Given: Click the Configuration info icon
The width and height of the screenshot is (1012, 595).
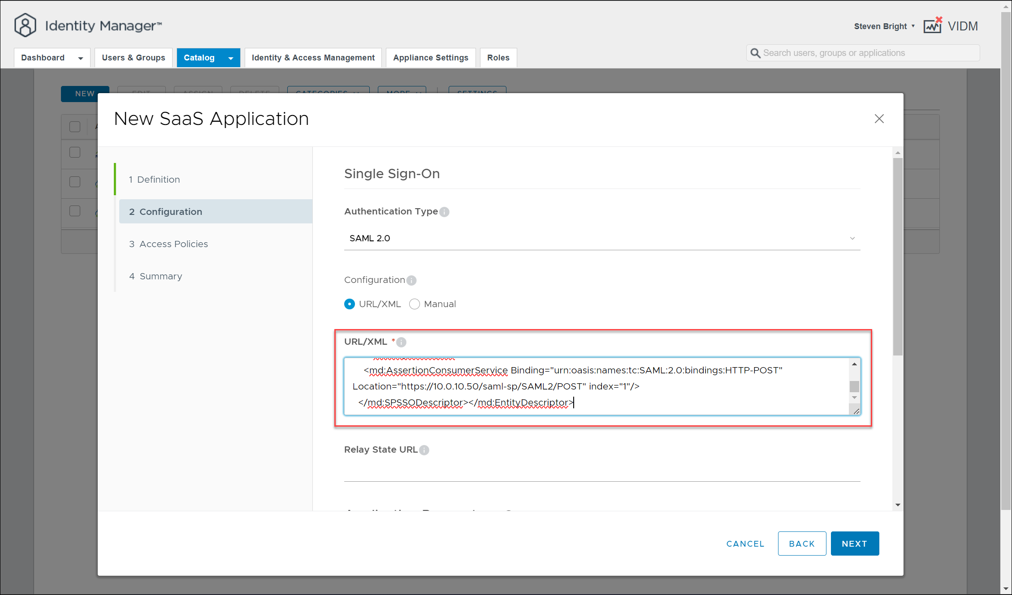Looking at the screenshot, I should (411, 280).
